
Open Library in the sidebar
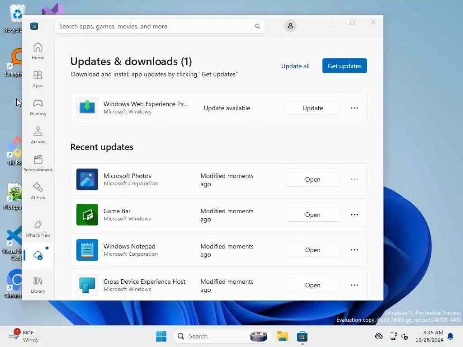(x=38, y=285)
